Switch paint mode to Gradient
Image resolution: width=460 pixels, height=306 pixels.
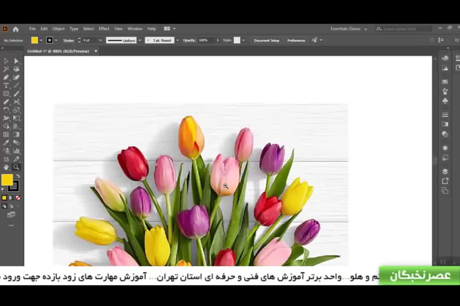tap(11, 198)
